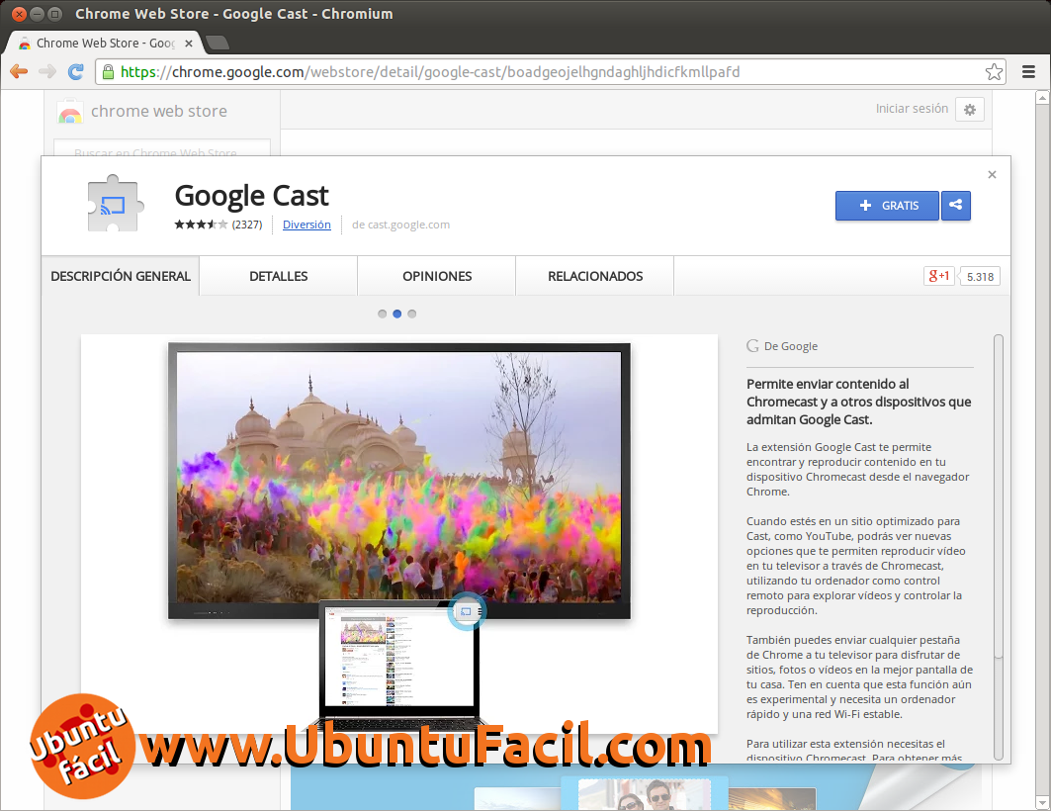
Task: Switch to the RELACIONADOS tab
Action: pos(595,276)
